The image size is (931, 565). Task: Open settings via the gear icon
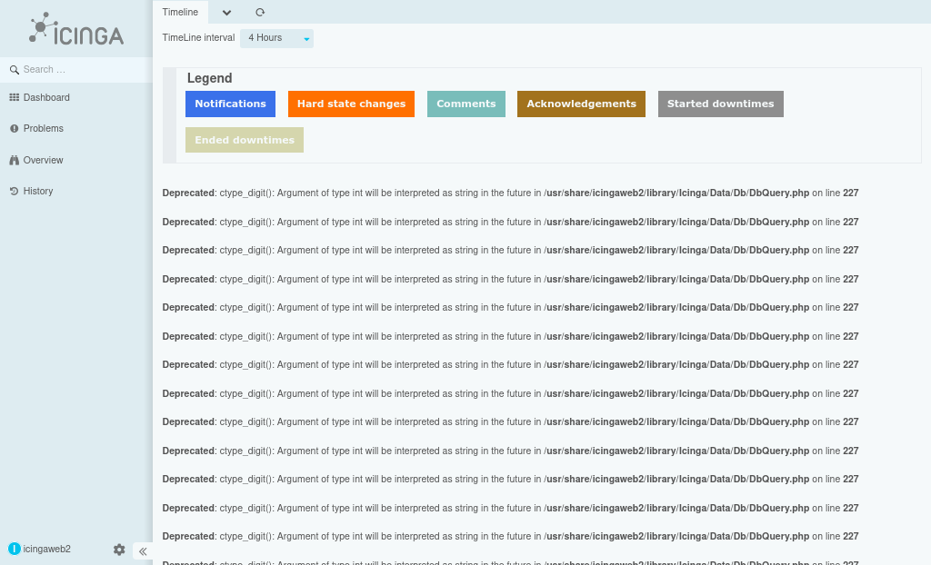pyautogui.click(x=119, y=550)
